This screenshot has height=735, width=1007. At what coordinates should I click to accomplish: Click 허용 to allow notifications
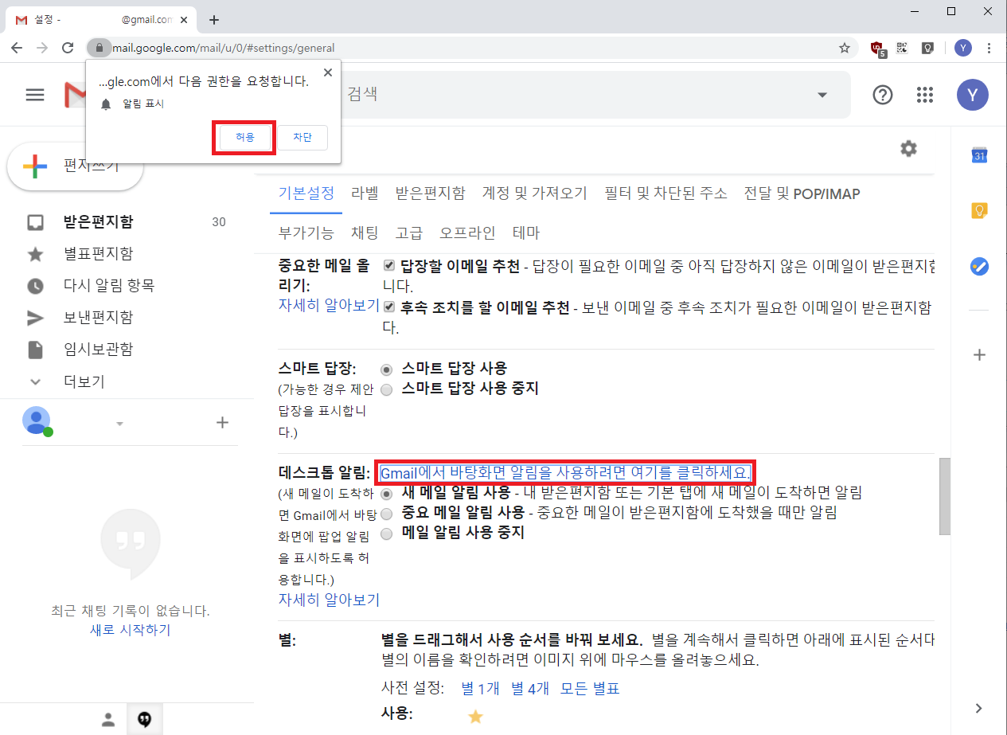245,137
